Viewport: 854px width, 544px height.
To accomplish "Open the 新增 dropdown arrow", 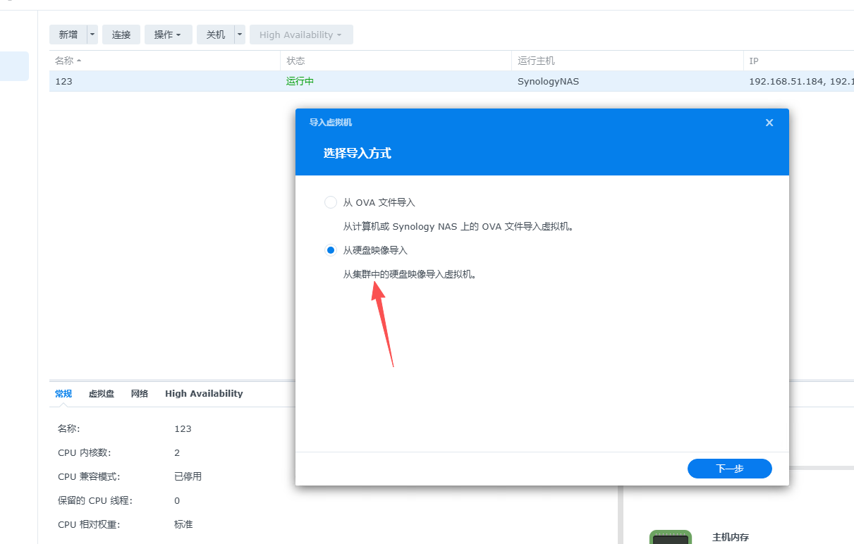I will point(91,34).
